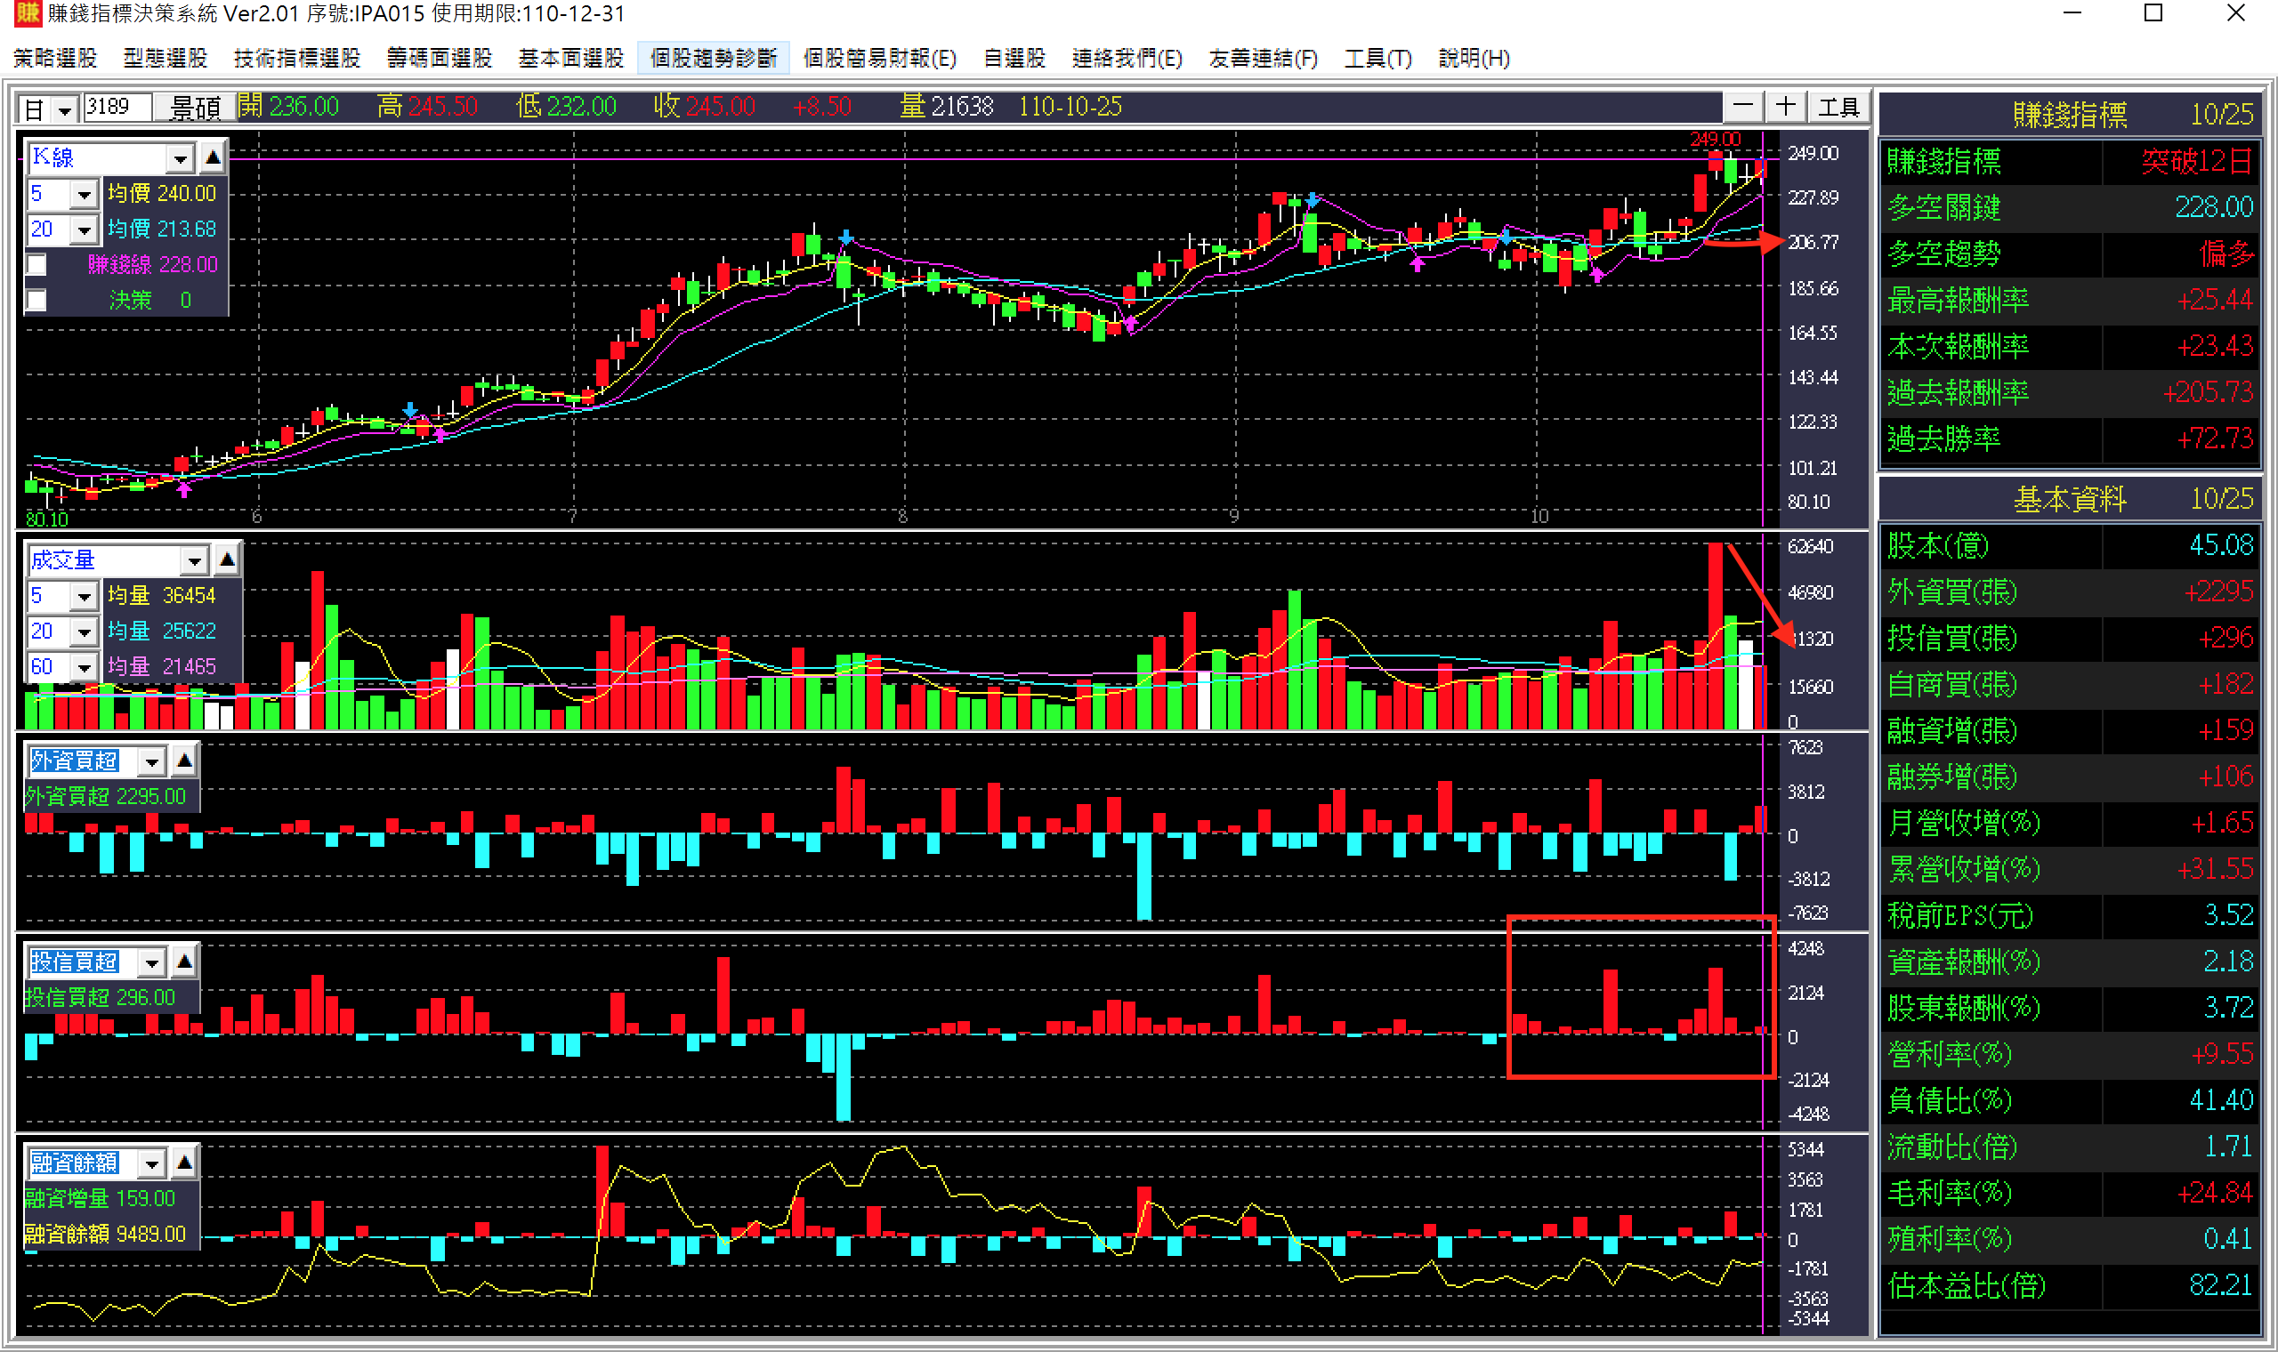
Task: Open the 策略選股 menu
Action: (54, 59)
